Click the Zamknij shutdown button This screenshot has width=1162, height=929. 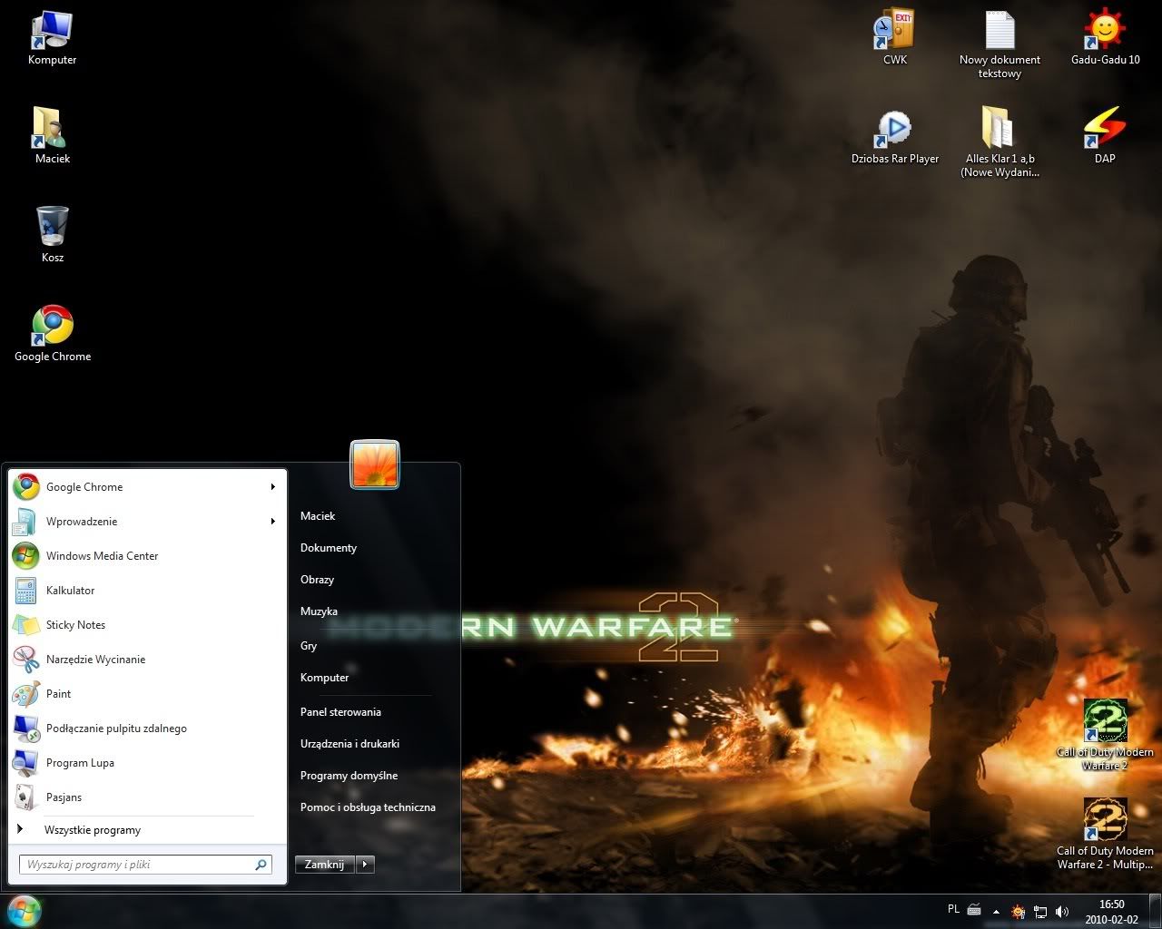(324, 865)
